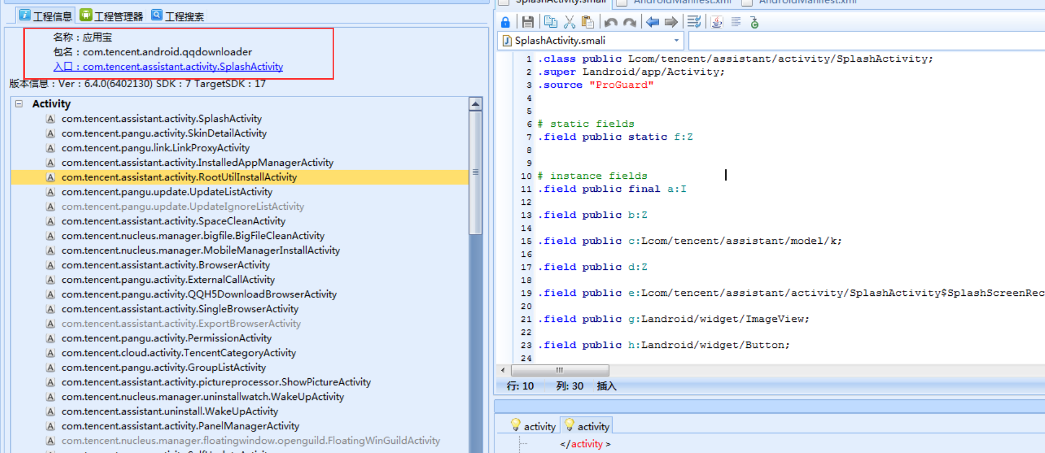
Task: Undo the last edit
Action: point(610,22)
